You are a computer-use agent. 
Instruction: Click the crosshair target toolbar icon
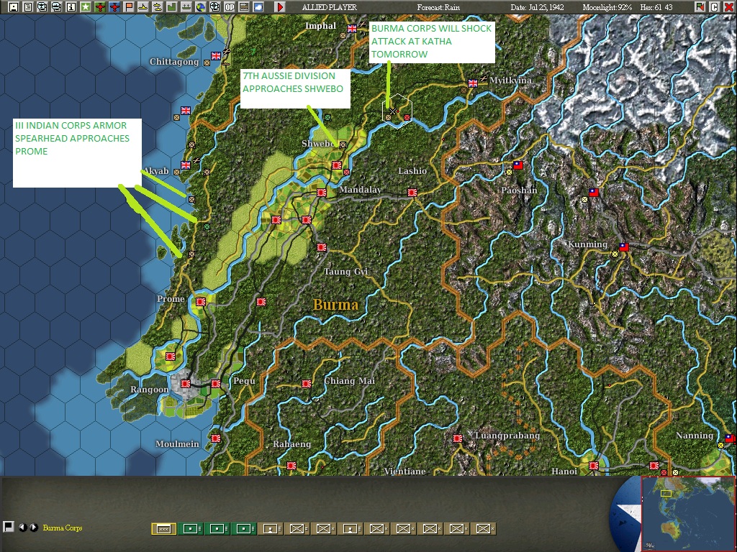coord(214,7)
